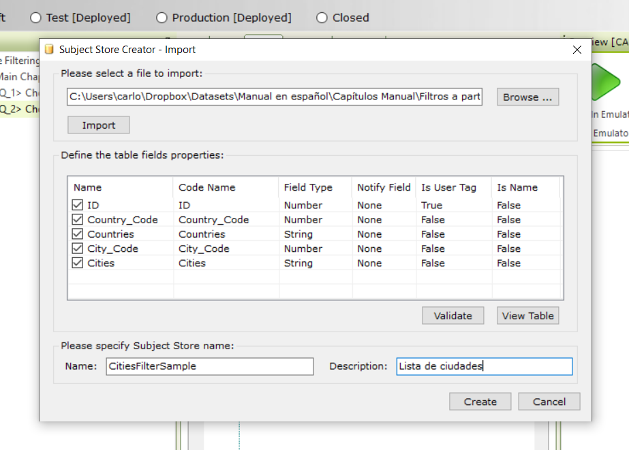Click Field Type String in Countries row
The height and width of the screenshot is (450, 629).
click(x=298, y=234)
